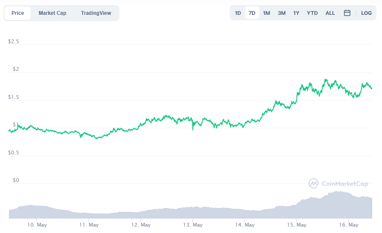The height and width of the screenshot is (233, 382).
Task: Open the TradingView chart tab
Action: pos(96,13)
